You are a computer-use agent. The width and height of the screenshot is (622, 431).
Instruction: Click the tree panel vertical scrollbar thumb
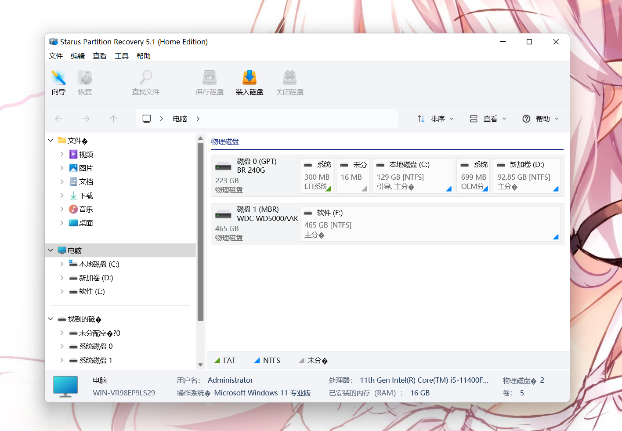tap(201, 232)
